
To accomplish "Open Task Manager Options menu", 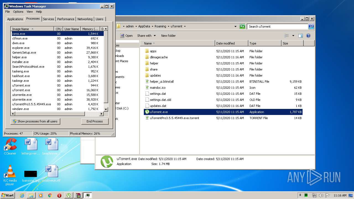I will tap(18, 12).
